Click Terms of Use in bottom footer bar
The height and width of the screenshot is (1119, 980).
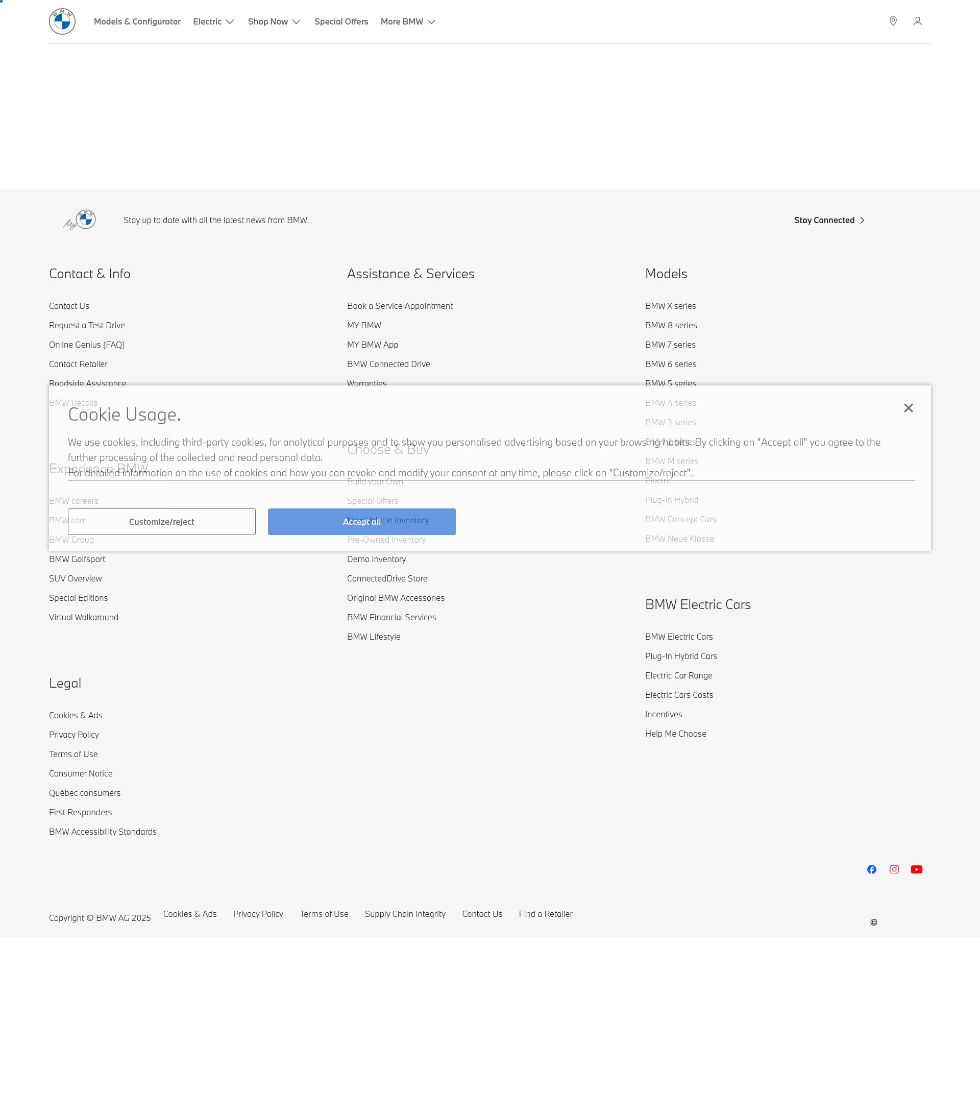pos(324,914)
